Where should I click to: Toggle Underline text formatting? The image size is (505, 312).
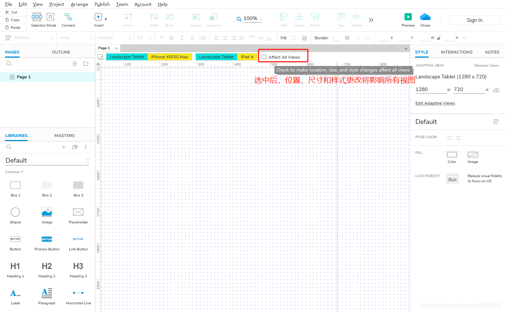click(192, 38)
